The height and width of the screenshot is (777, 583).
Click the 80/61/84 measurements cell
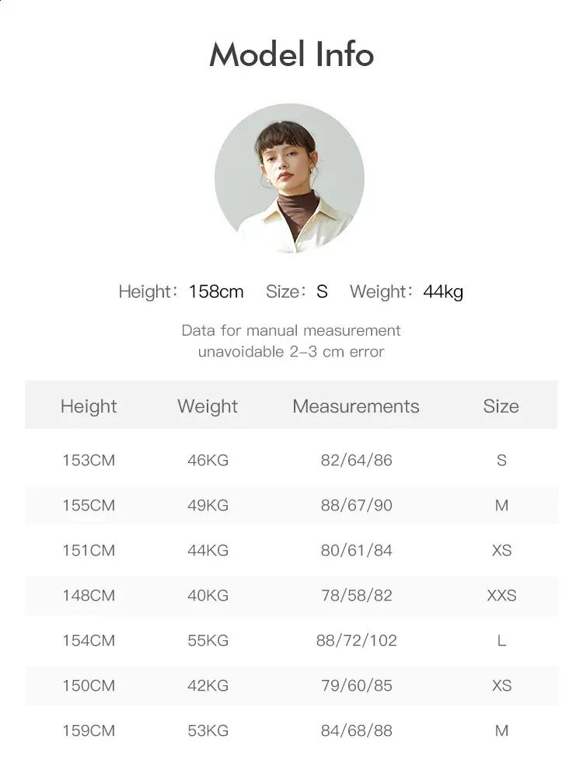pyautogui.click(x=356, y=550)
